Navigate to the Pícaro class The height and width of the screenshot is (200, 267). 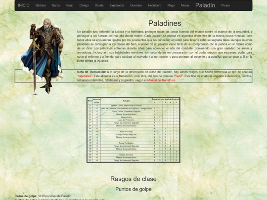[225, 5]
